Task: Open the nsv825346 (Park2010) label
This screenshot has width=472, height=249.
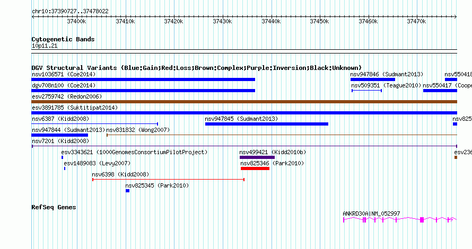Action: pyautogui.click(x=272, y=163)
